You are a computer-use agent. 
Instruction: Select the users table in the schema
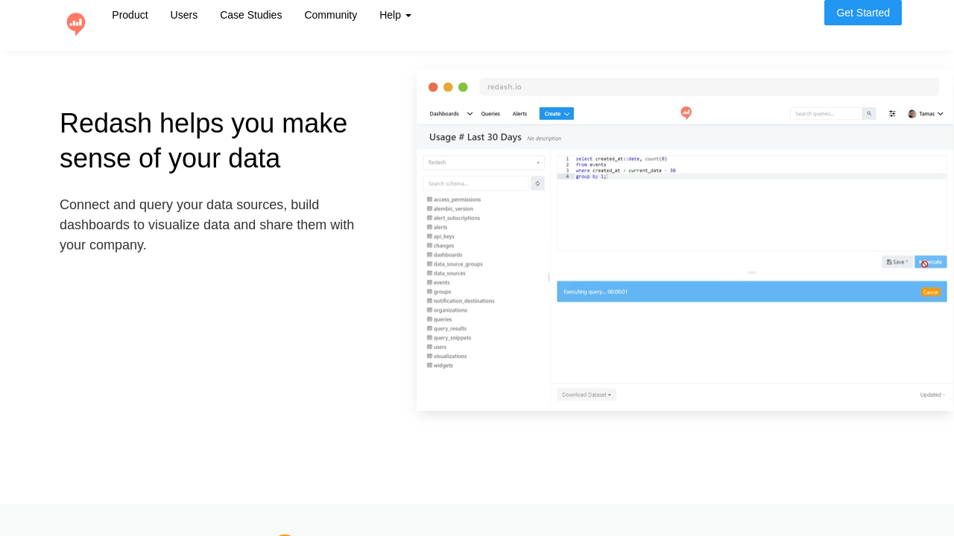click(x=437, y=347)
